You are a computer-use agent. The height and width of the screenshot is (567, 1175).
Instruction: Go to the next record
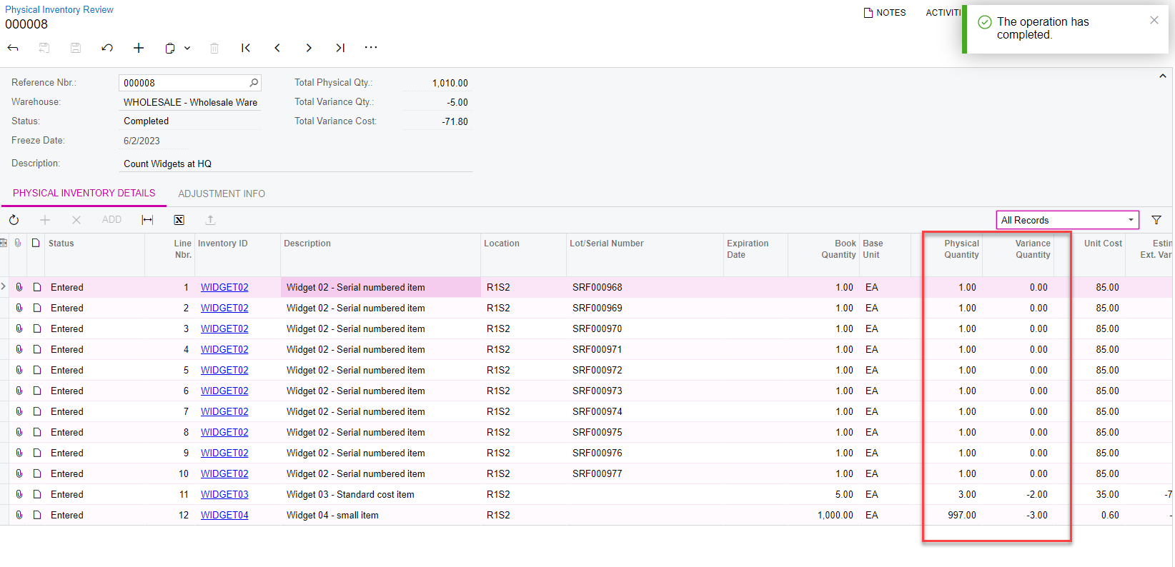[x=309, y=48]
